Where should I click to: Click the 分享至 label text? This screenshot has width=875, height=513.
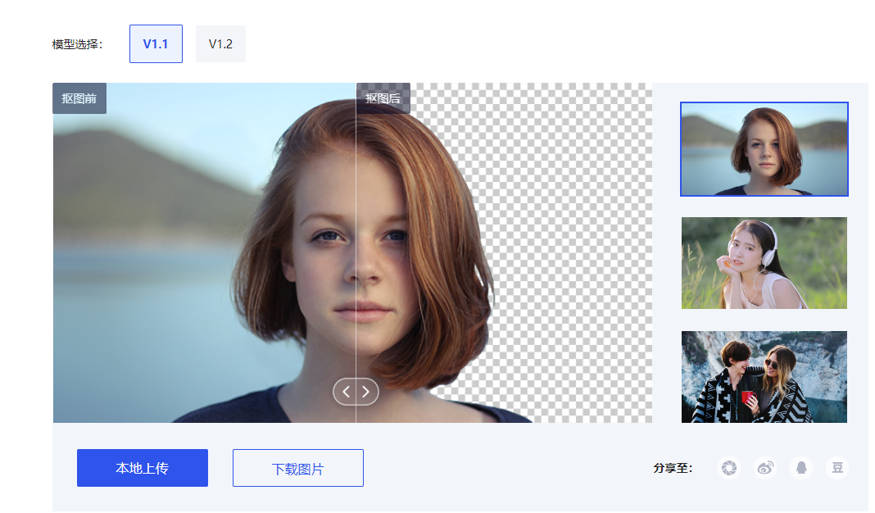pyautogui.click(x=673, y=469)
